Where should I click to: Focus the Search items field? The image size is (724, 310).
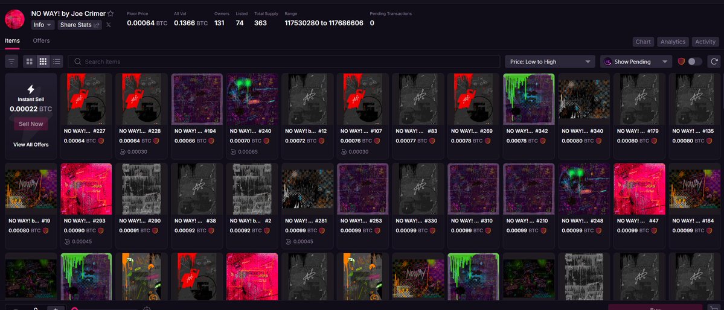(x=284, y=62)
